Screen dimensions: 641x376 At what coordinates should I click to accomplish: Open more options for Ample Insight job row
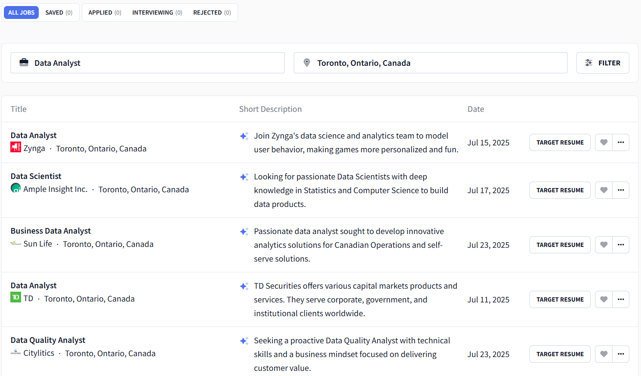621,190
